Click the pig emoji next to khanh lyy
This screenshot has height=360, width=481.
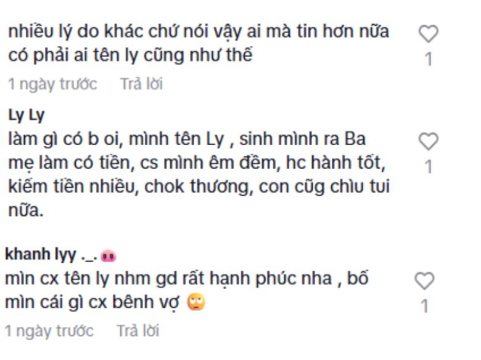[109, 255]
